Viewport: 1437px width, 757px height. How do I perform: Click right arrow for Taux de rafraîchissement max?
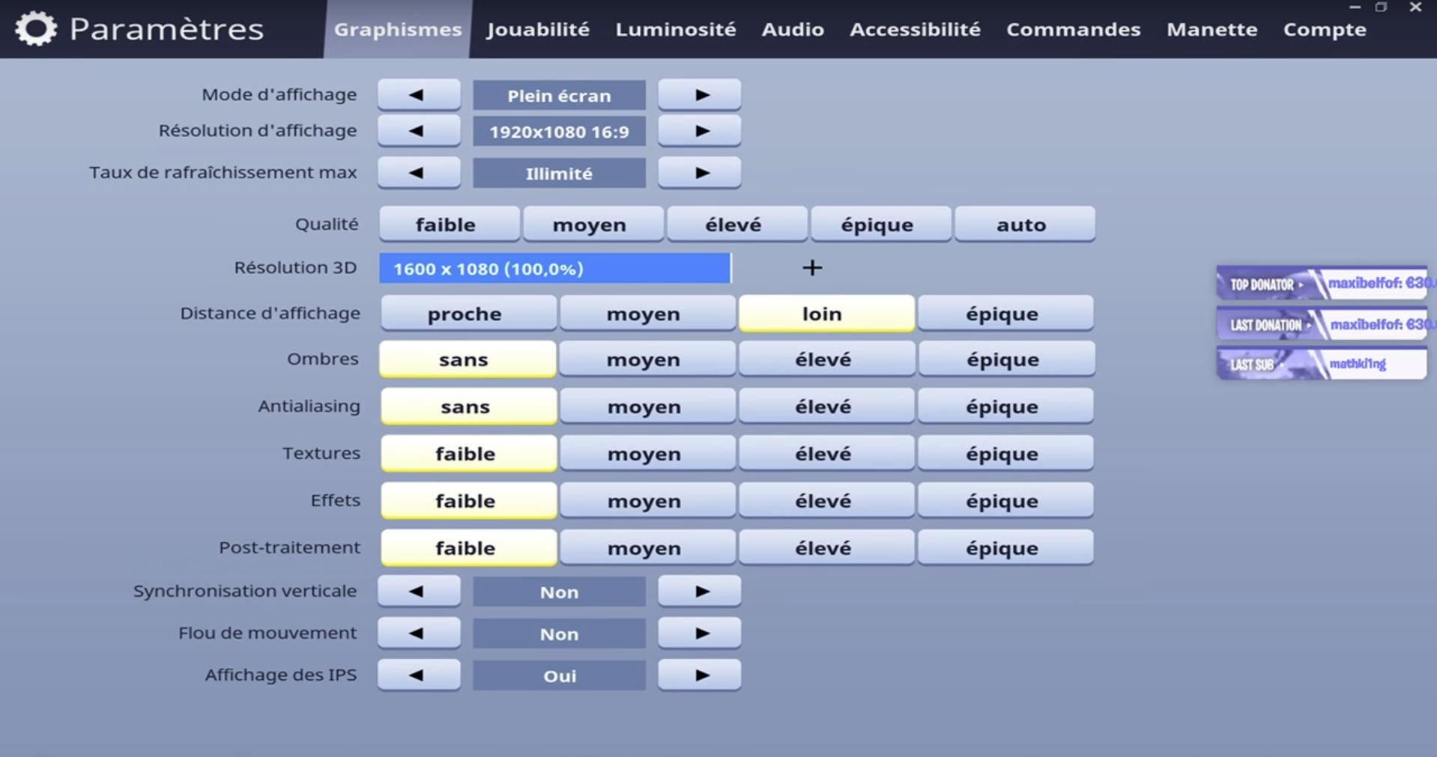[700, 173]
